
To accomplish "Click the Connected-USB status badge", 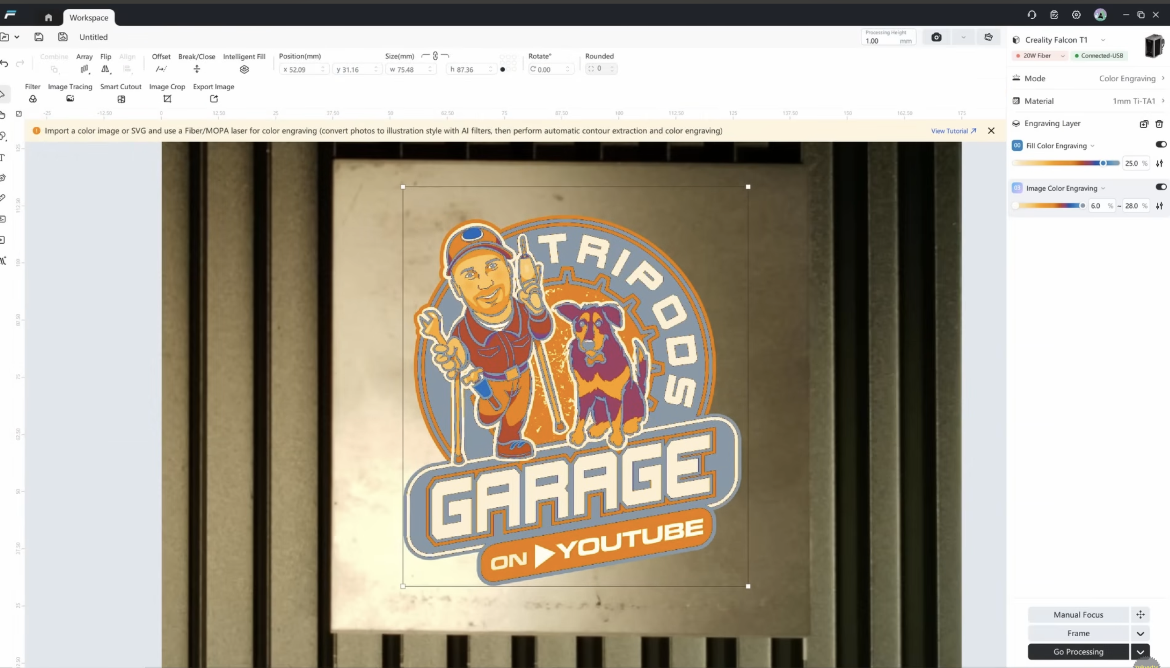I will [1099, 55].
